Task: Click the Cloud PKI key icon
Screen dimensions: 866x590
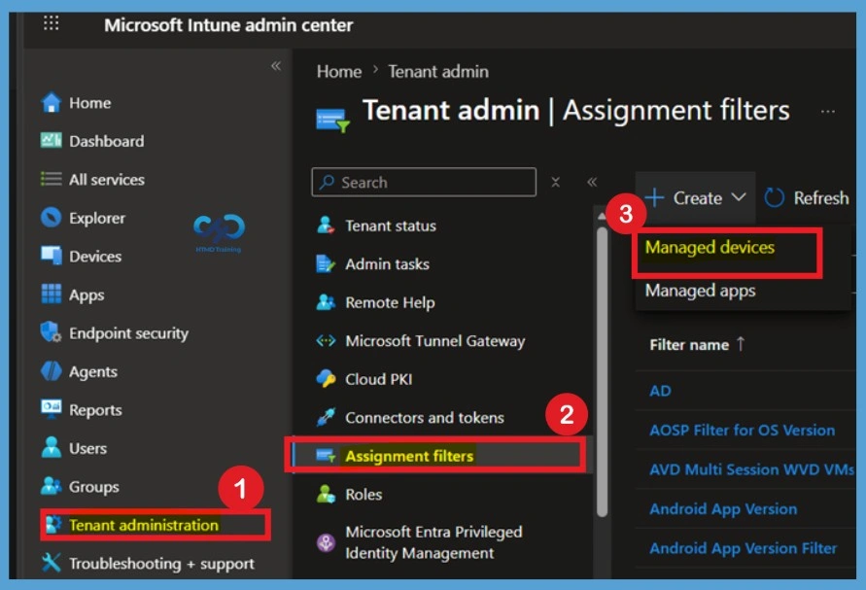Action: [326, 379]
